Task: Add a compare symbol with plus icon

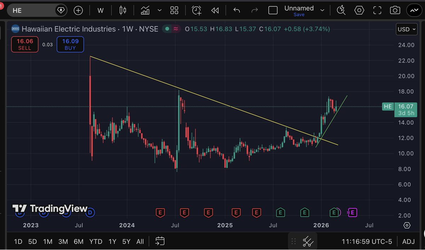Action: (78, 10)
